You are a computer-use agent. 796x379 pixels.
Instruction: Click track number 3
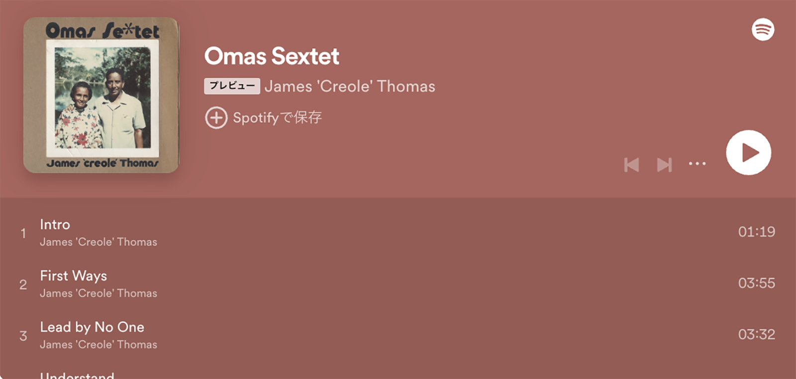point(23,335)
